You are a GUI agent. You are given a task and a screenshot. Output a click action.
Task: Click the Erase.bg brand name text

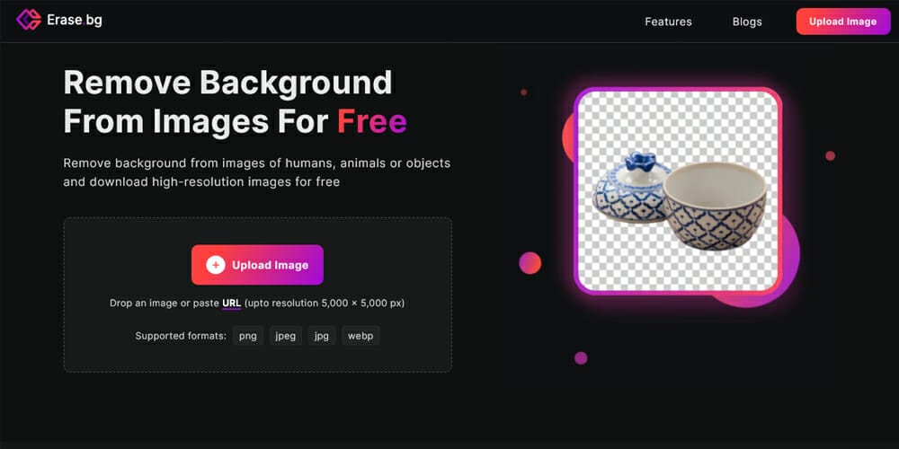pos(75,20)
